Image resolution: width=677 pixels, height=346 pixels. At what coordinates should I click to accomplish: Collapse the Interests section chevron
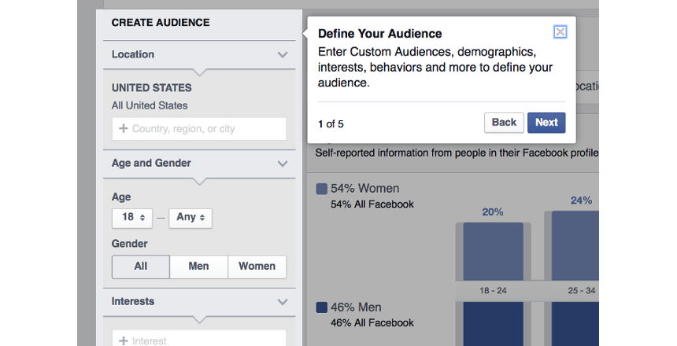(x=283, y=302)
